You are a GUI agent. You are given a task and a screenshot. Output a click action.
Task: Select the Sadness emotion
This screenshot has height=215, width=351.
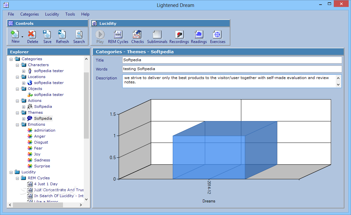42,160
